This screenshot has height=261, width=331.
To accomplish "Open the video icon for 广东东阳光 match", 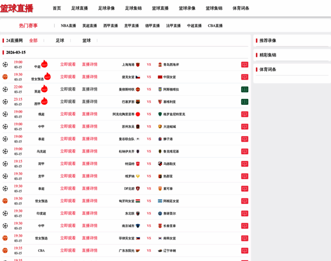I will [245, 251].
